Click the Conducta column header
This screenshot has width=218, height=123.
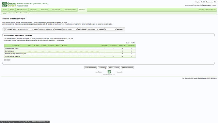point(113,45)
